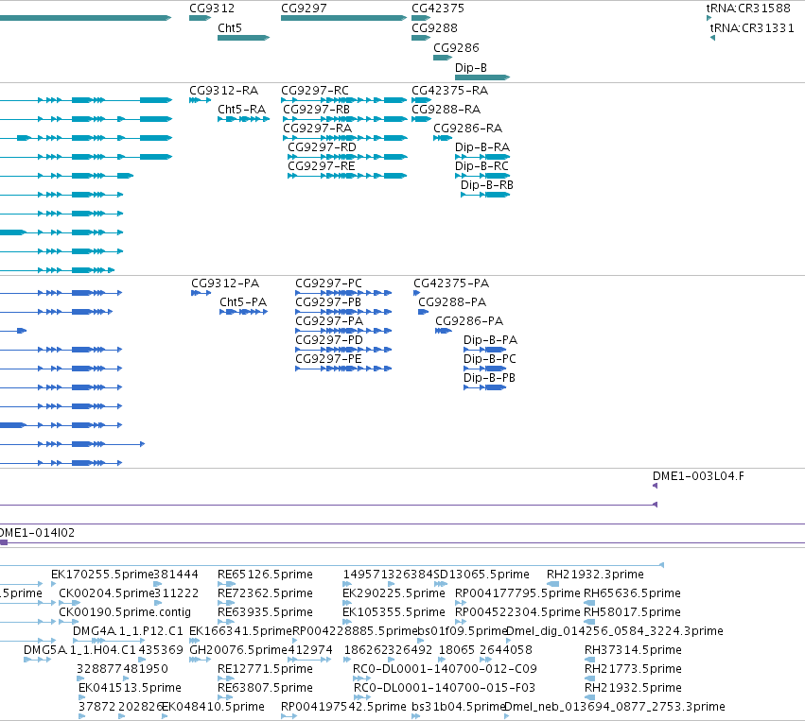Click Dmel_neb_013694_0877_2753.3prime label
Screen dimensions: 805x721
tap(615, 707)
